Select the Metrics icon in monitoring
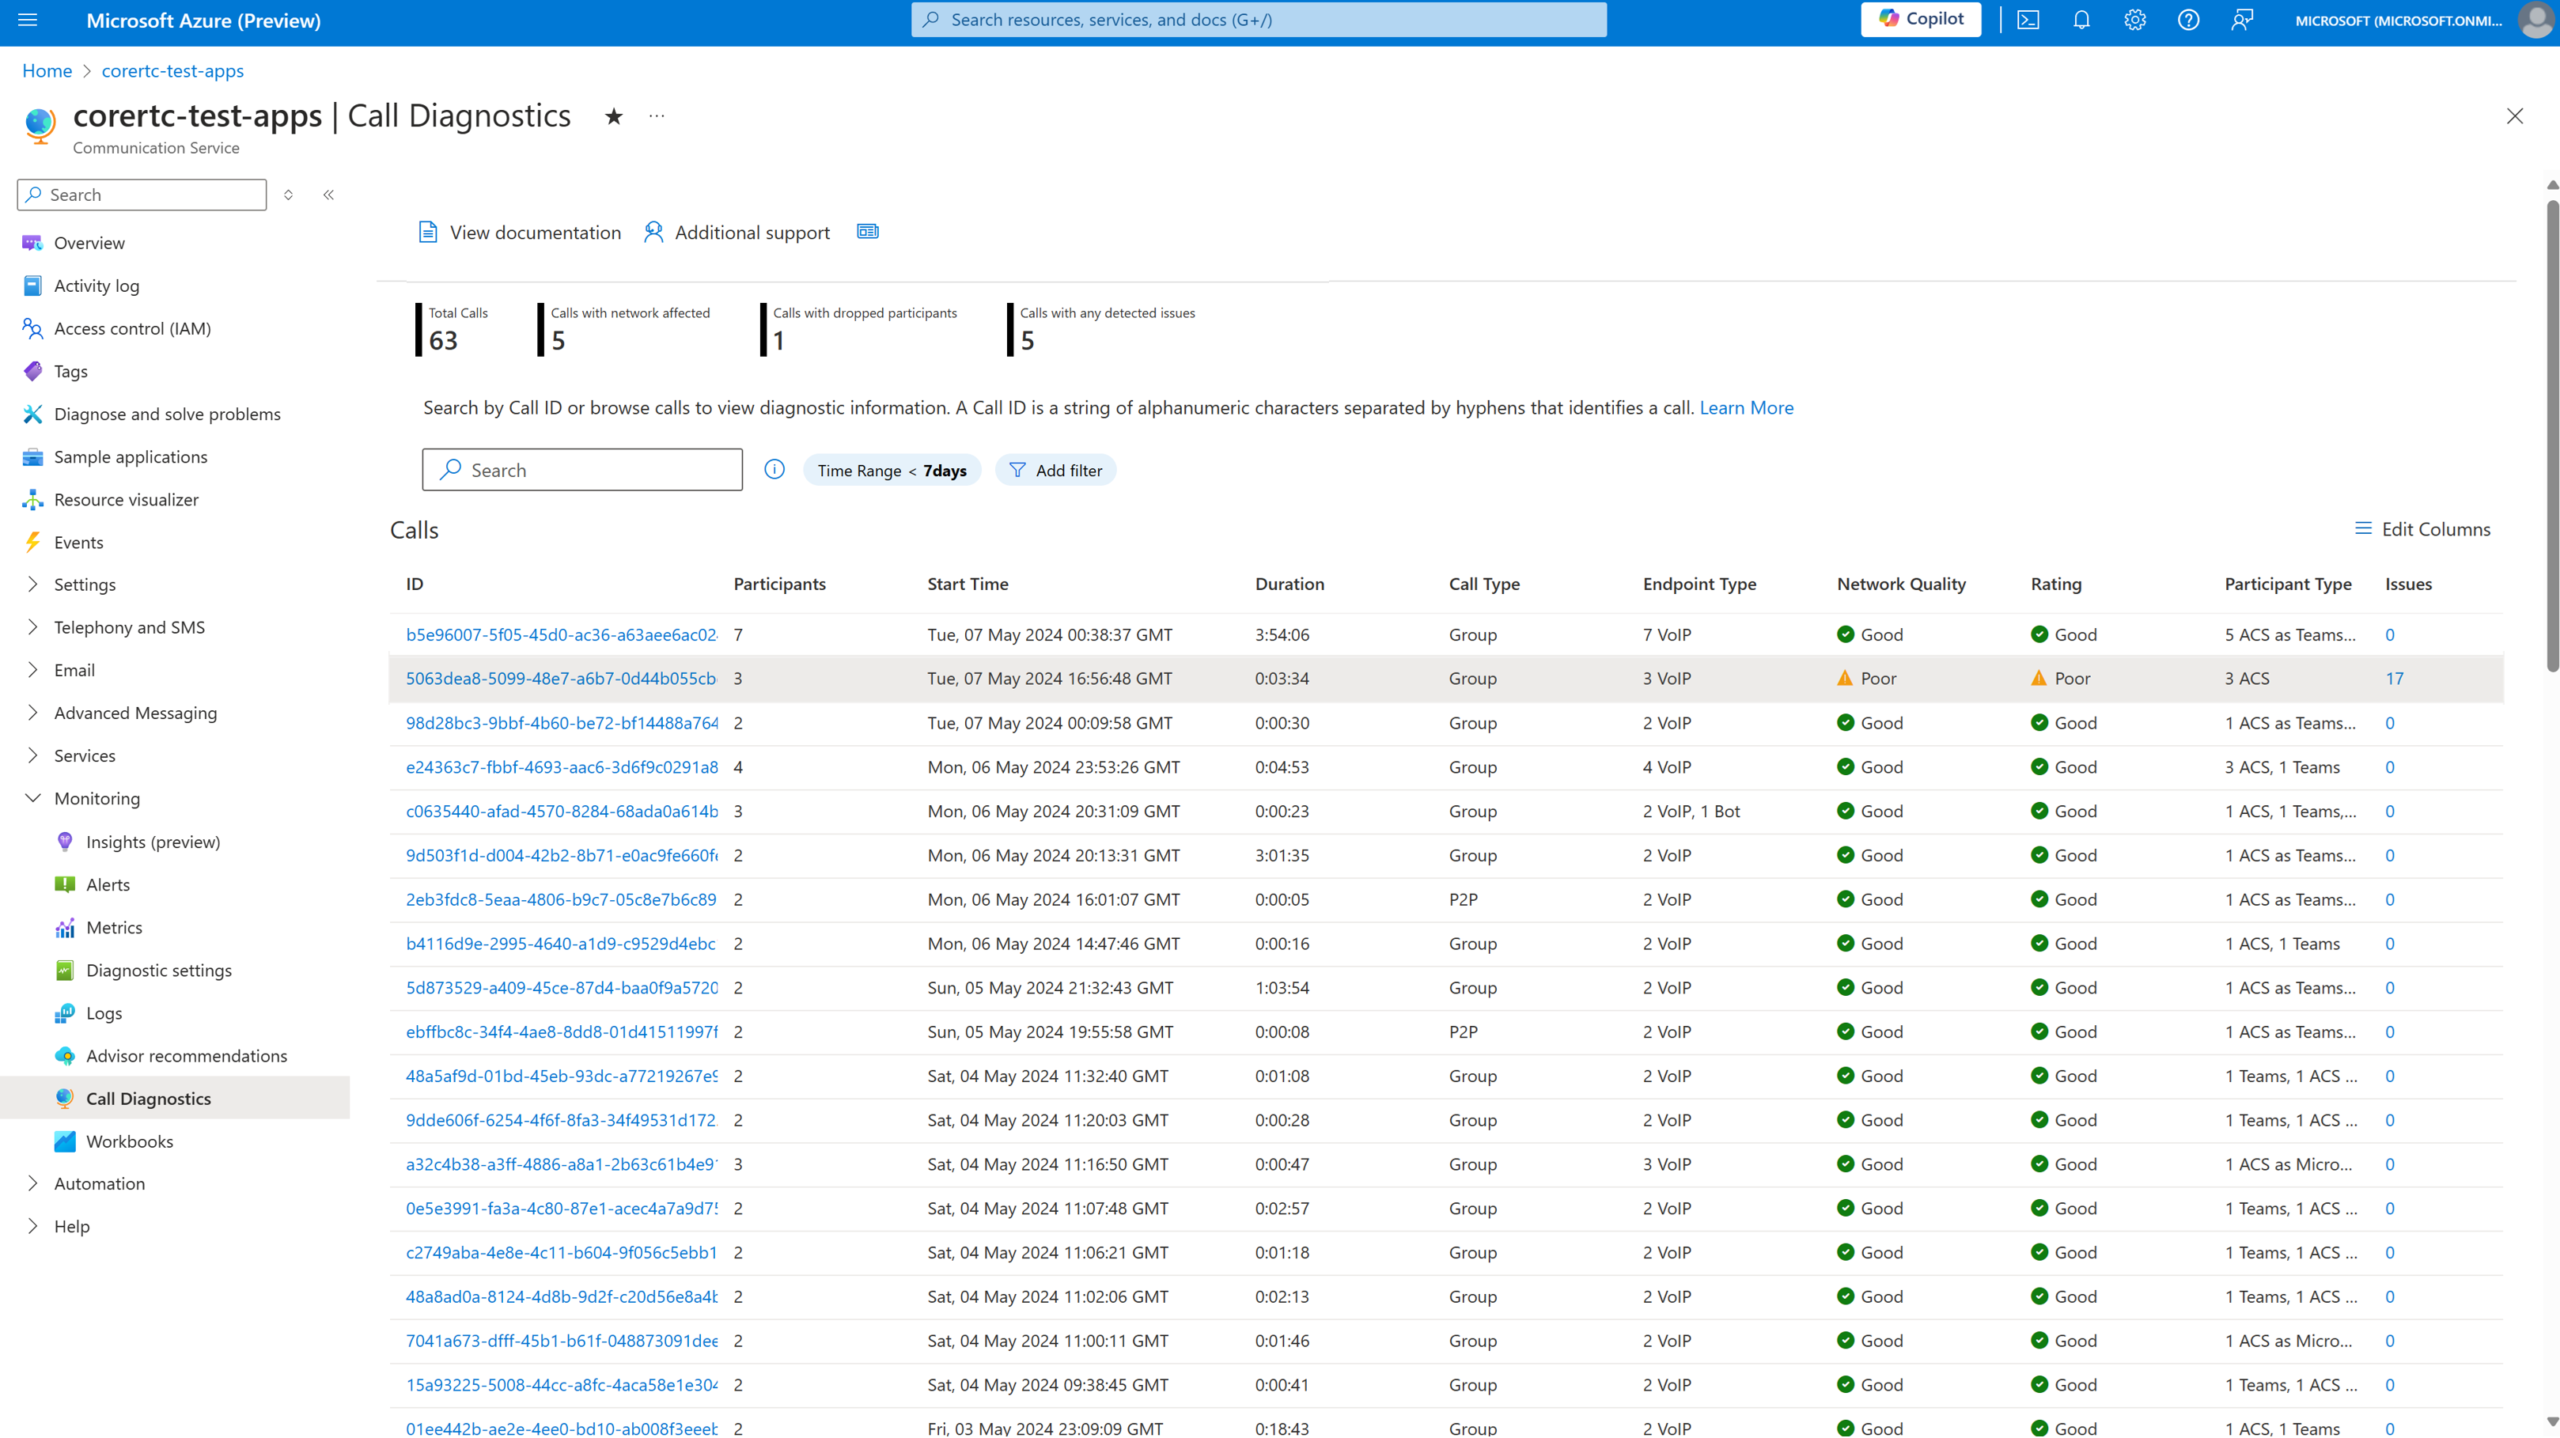The width and height of the screenshot is (2560, 1438). tap(65, 926)
